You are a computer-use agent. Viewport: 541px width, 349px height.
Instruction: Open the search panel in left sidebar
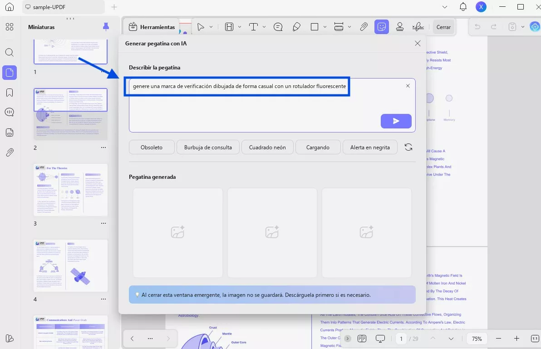10,53
